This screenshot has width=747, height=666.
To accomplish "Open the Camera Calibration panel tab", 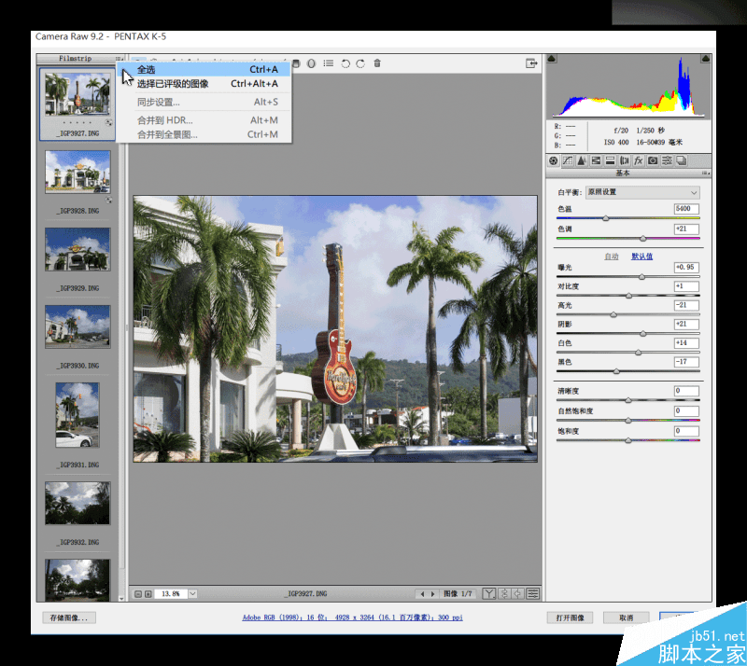I will click(x=653, y=161).
